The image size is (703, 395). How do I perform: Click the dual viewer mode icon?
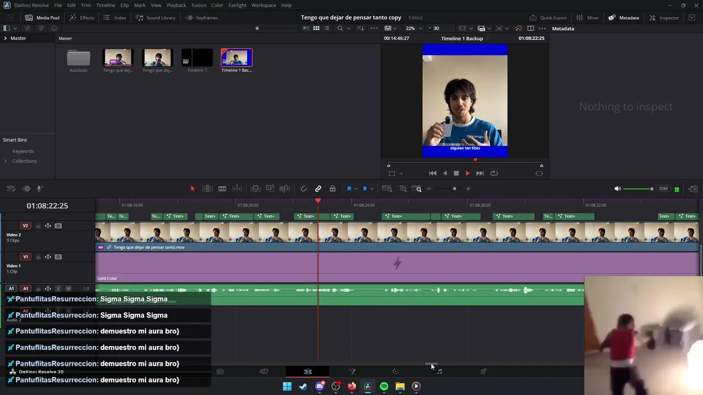pos(531,28)
